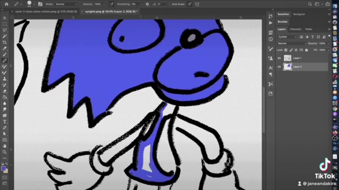Click the Share document icon
Viewport: 339px width, 190px height.
(328, 4)
